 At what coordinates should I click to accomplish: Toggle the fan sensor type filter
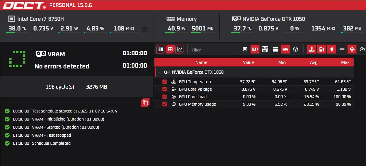(352, 49)
